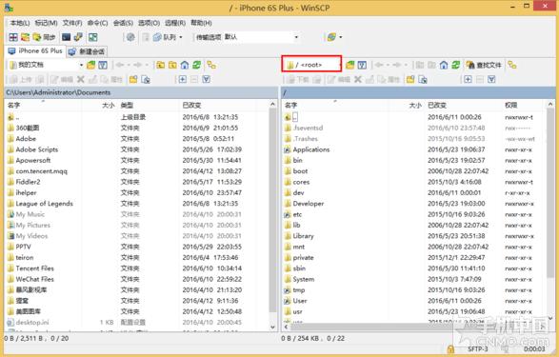Select the WeChat Files folder
This screenshot has height=357, width=559.
[34, 279]
